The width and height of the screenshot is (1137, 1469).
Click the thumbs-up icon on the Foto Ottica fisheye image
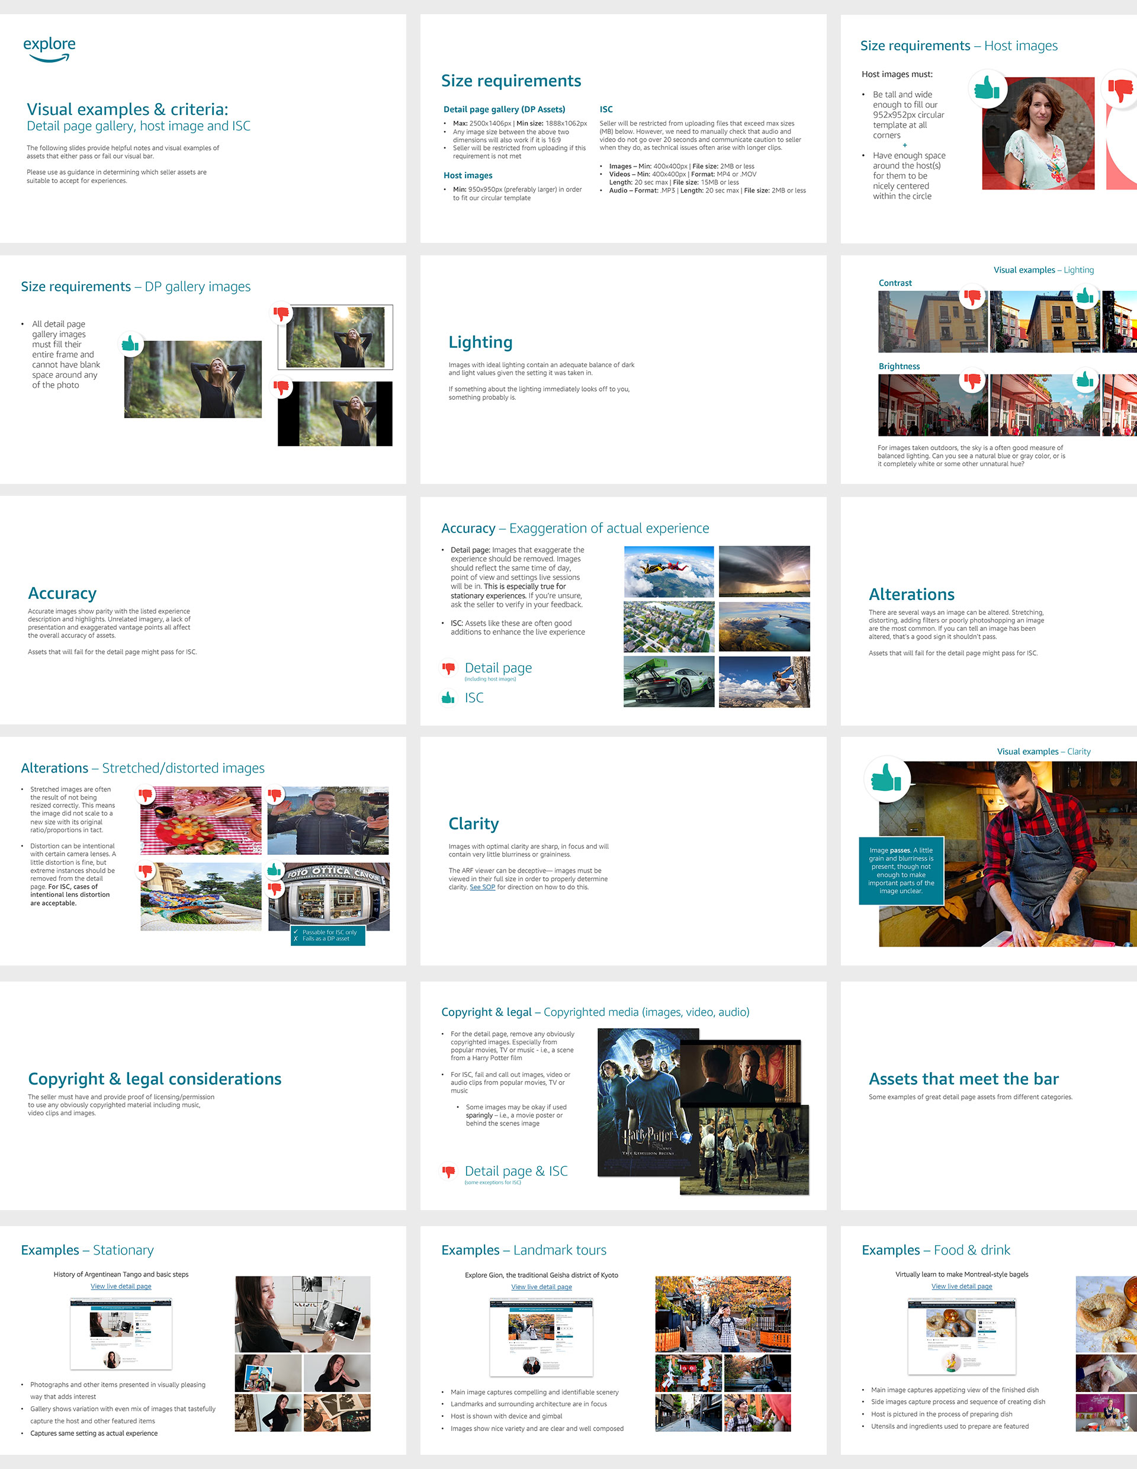[x=274, y=870]
